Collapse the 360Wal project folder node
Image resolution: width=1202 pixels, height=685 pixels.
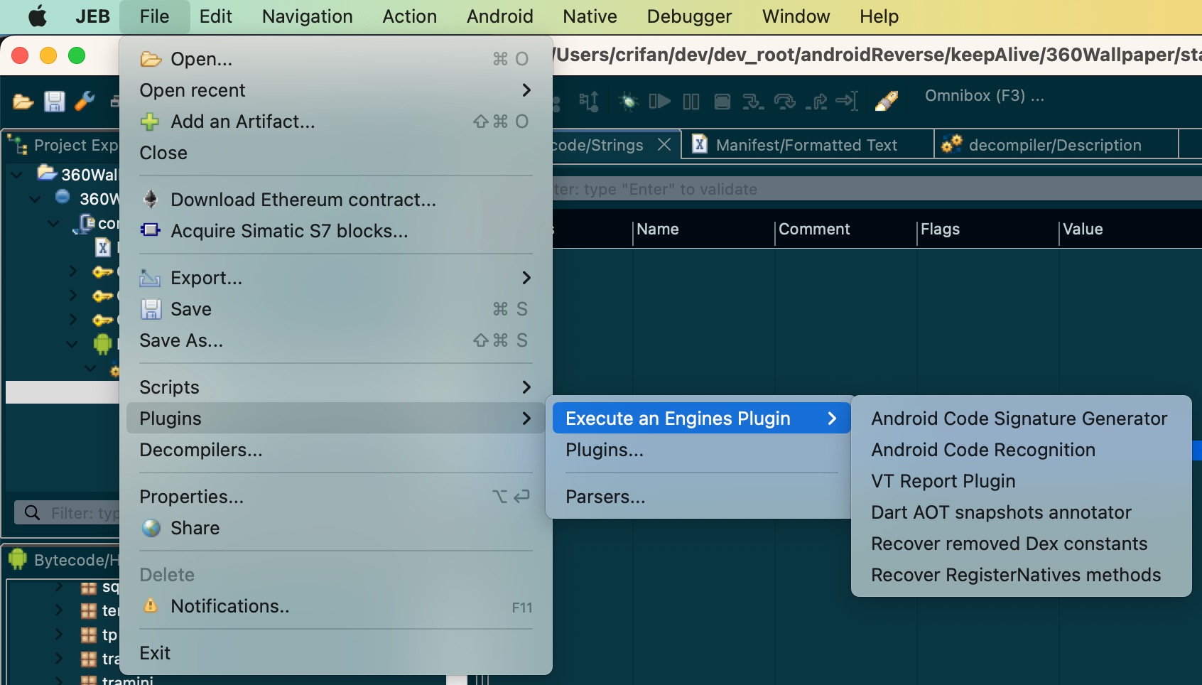click(x=17, y=174)
